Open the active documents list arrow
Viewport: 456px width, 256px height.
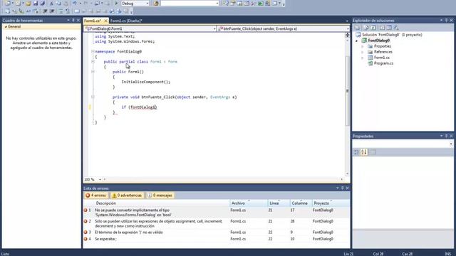pos(347,21)
